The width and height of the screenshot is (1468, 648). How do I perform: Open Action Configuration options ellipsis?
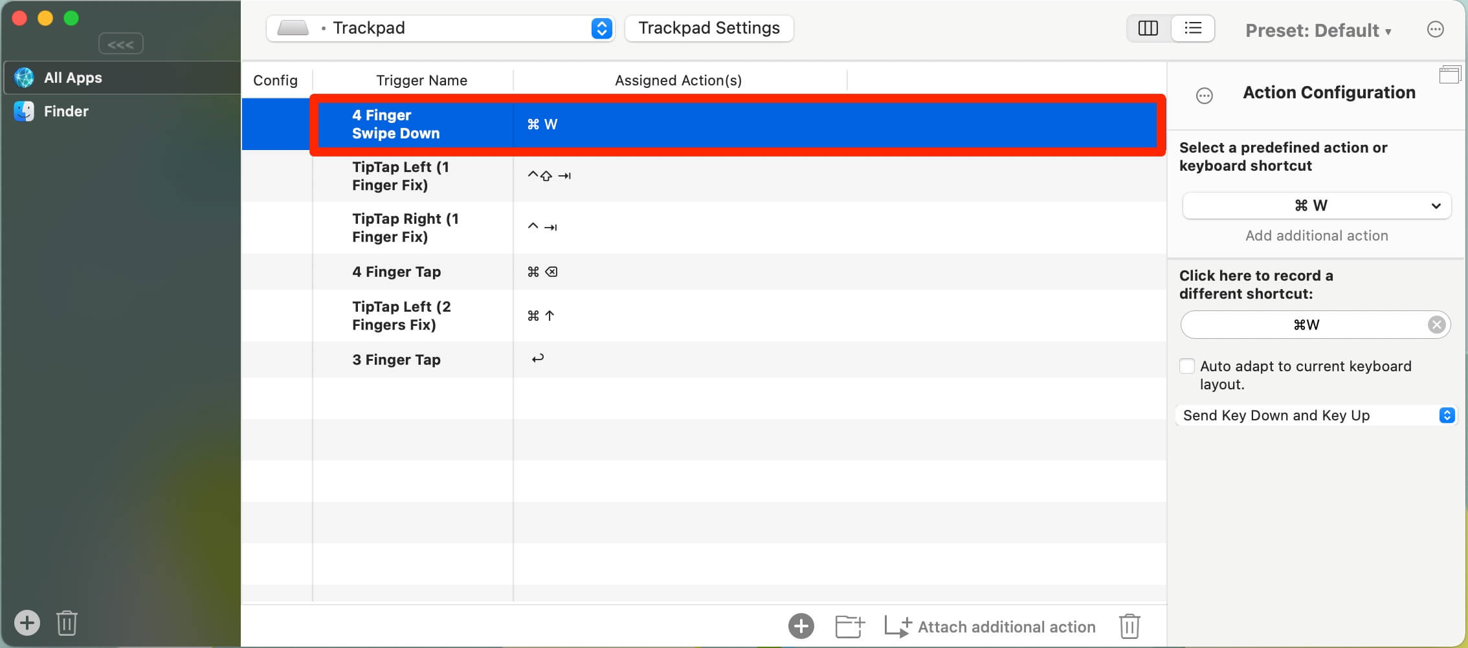coord(1204,96)
